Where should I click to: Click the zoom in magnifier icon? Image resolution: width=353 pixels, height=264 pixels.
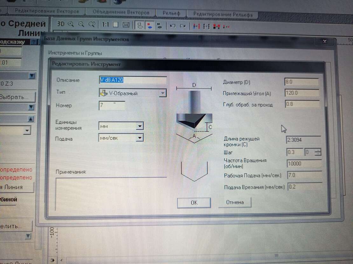(x=71, y=24)
